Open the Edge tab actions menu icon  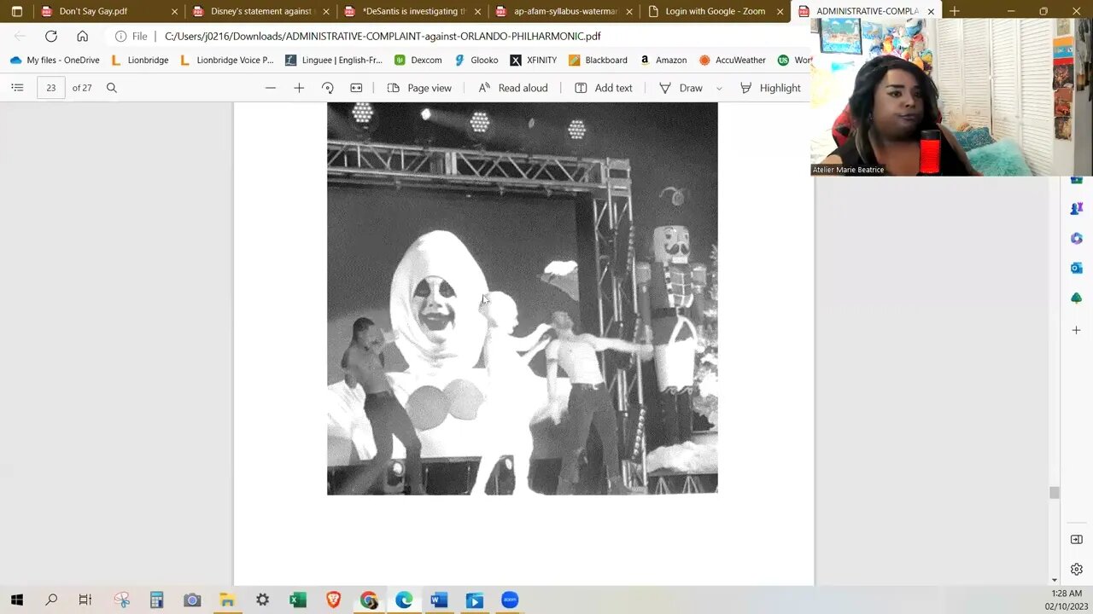16,11
